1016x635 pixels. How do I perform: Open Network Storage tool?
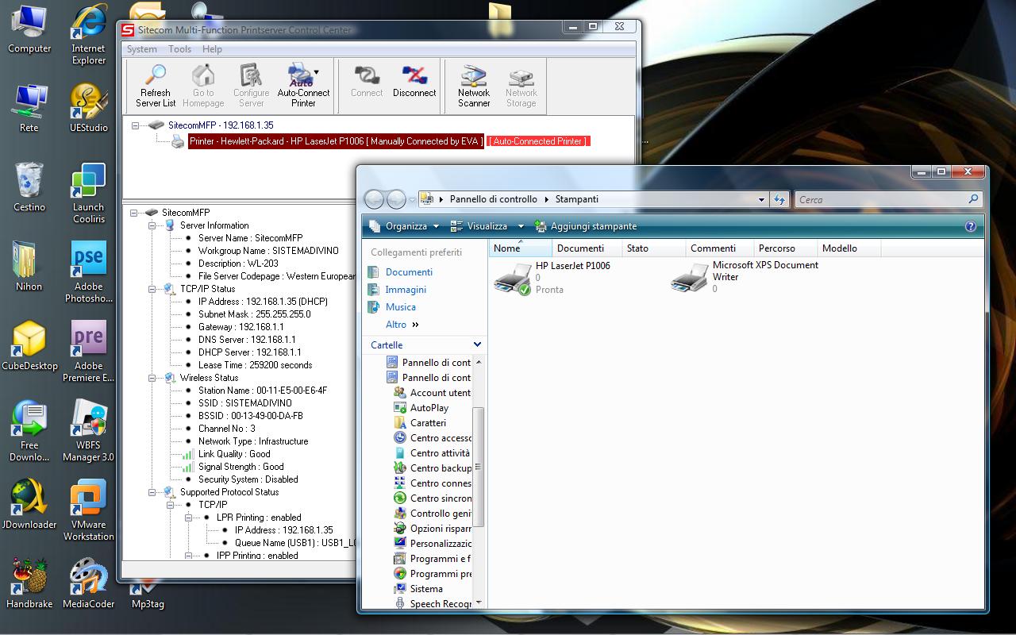pyautogui.click(x=521, y=86)
